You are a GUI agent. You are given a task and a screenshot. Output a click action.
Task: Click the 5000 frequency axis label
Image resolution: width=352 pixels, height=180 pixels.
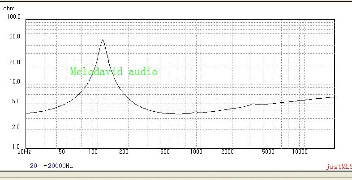tap(268, 151)
